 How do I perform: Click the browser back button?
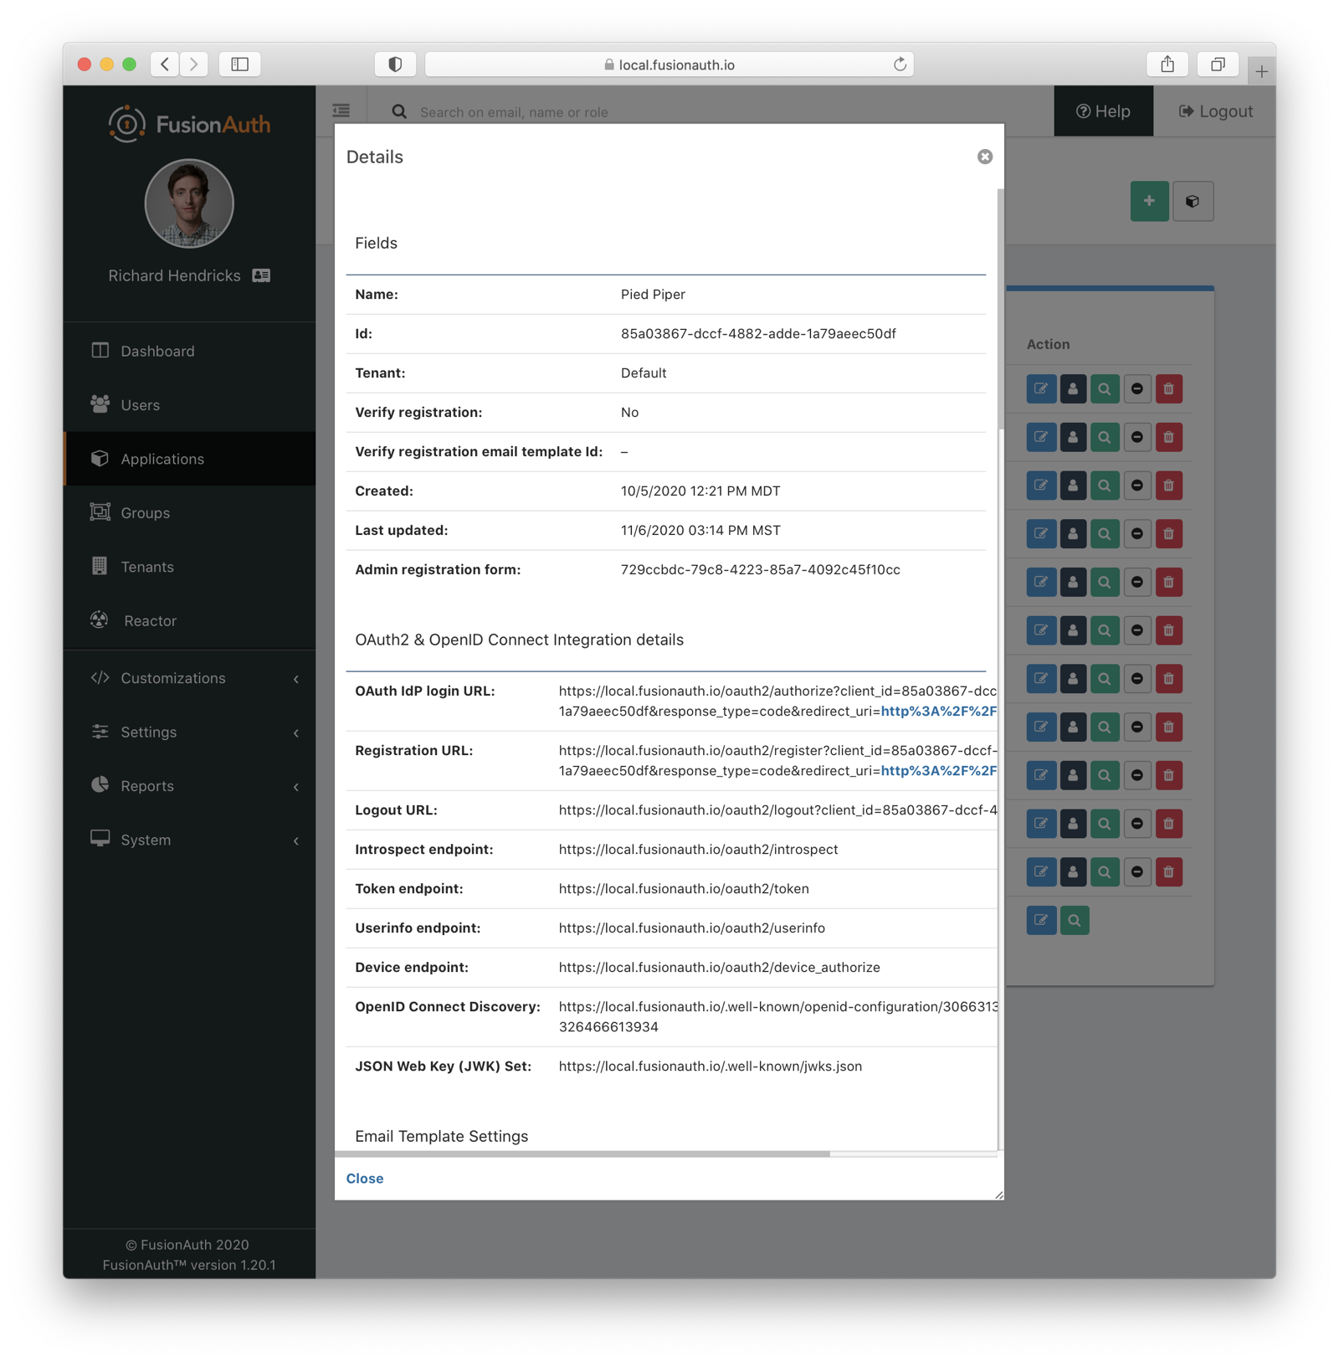pyautogui.click(x=165, y=64)
